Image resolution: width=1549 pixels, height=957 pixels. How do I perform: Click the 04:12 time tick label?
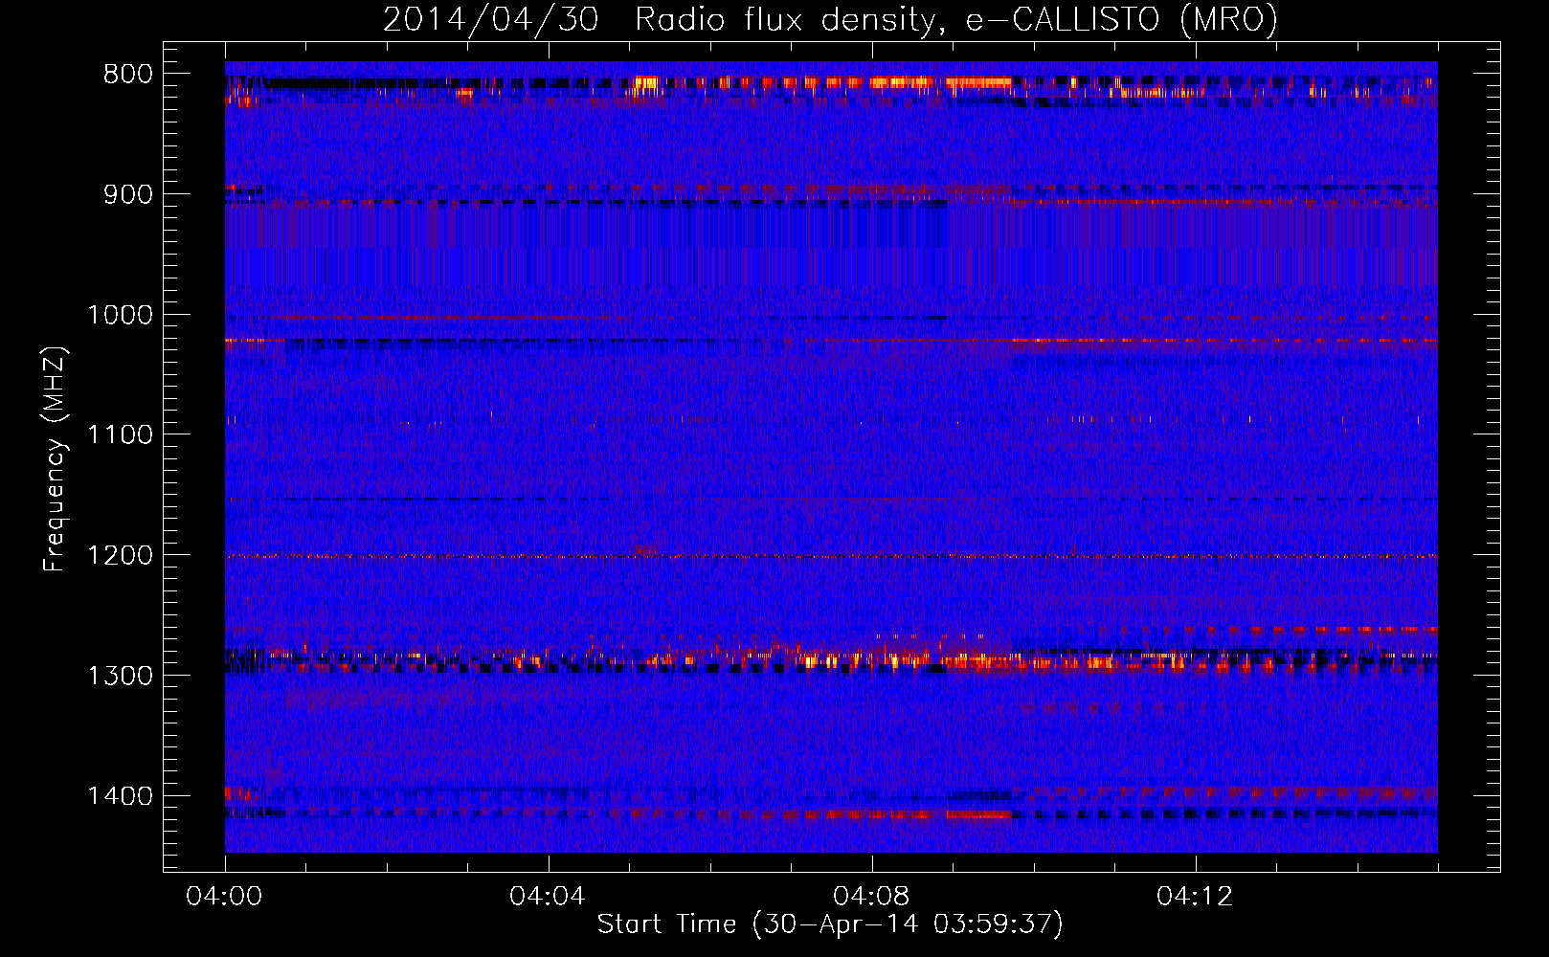point(1195,897)
